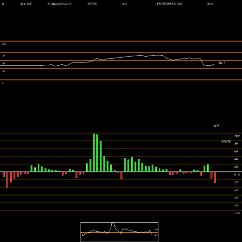Click the MR axis label 60
Viewport: 242px width, 242px height.
236,151
